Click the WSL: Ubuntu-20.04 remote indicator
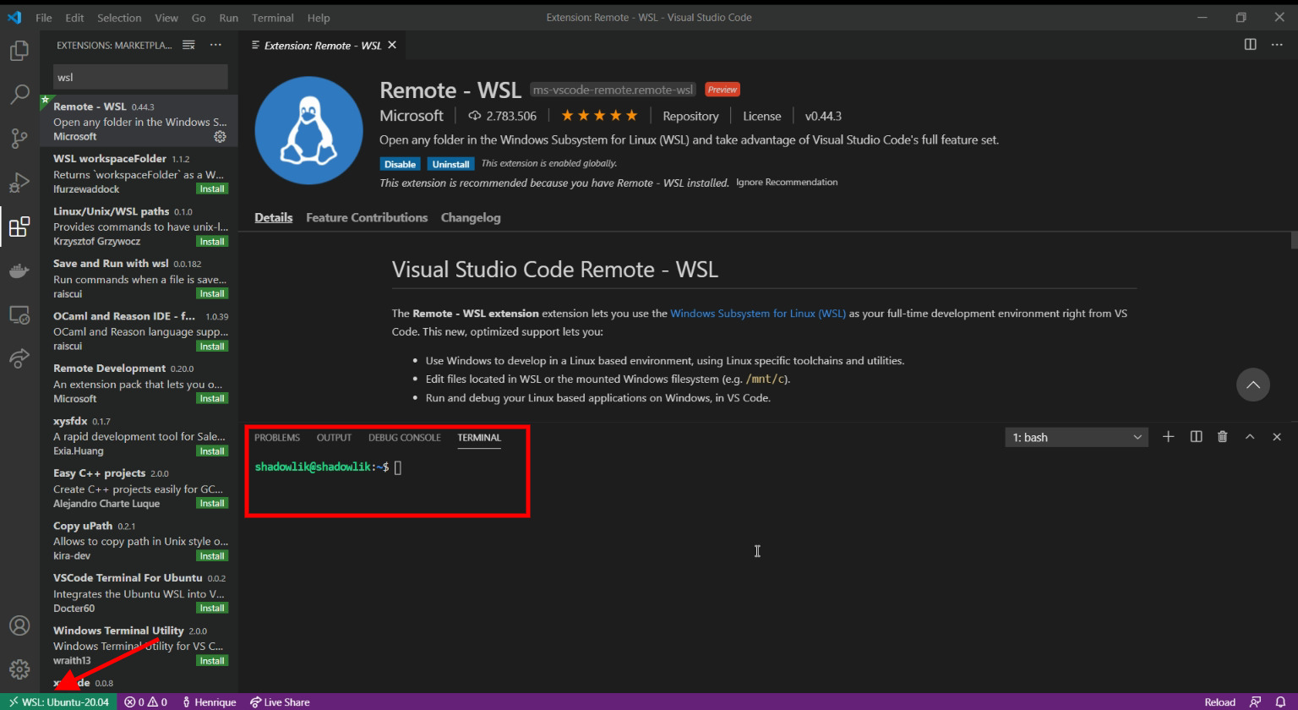 point(59,702)
